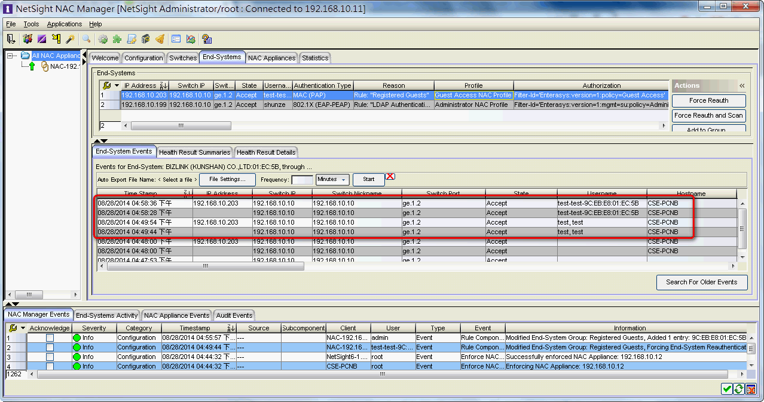Sort end-system events by Time Stamp column
This screenshot has height=402, width=764.
(145, 194)
